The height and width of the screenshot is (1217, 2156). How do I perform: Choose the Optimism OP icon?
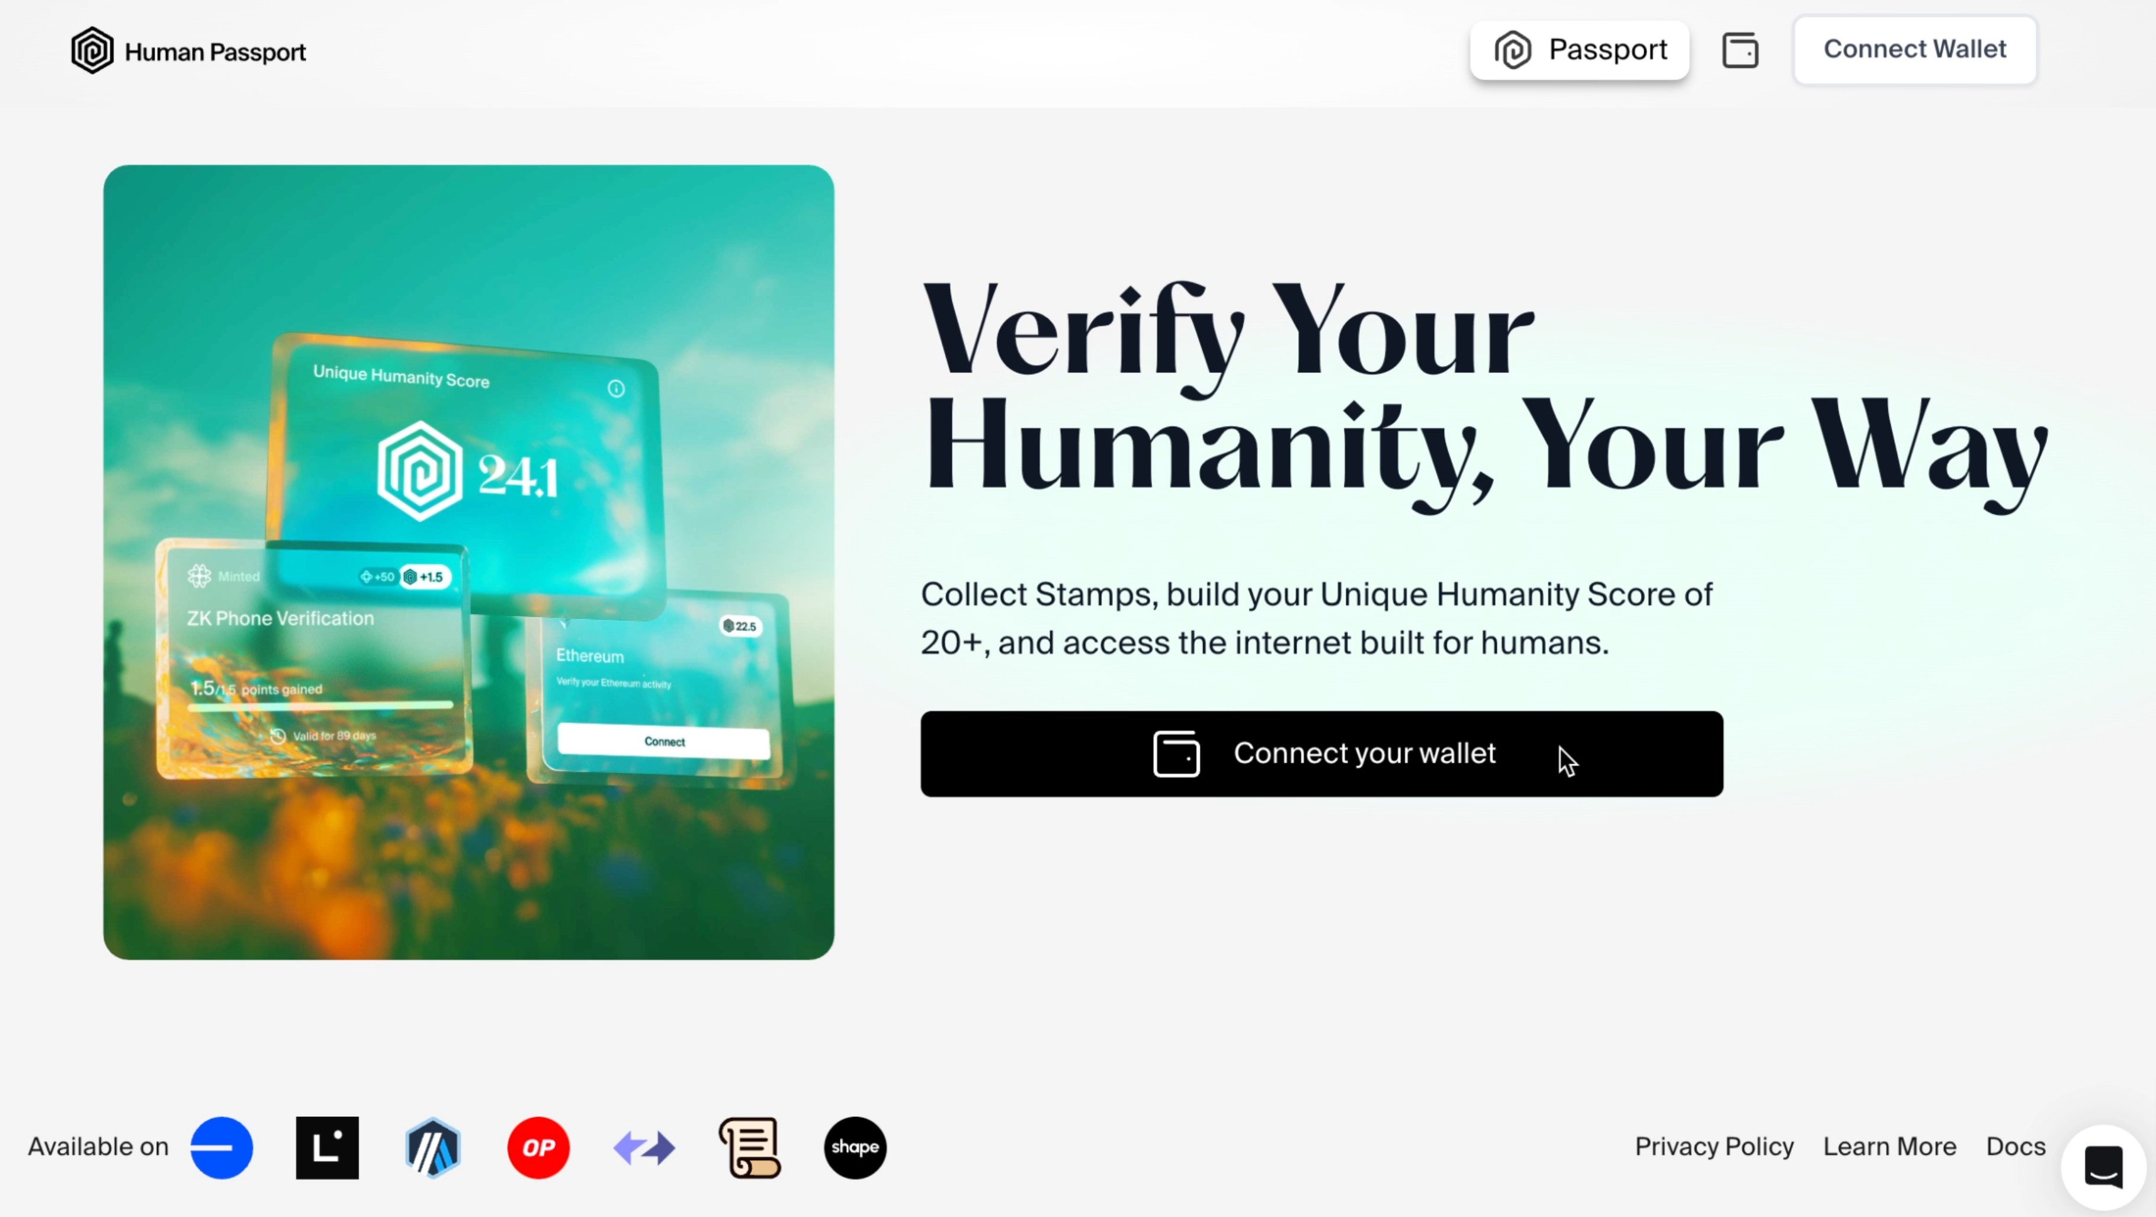click(x=539, y=1148)
